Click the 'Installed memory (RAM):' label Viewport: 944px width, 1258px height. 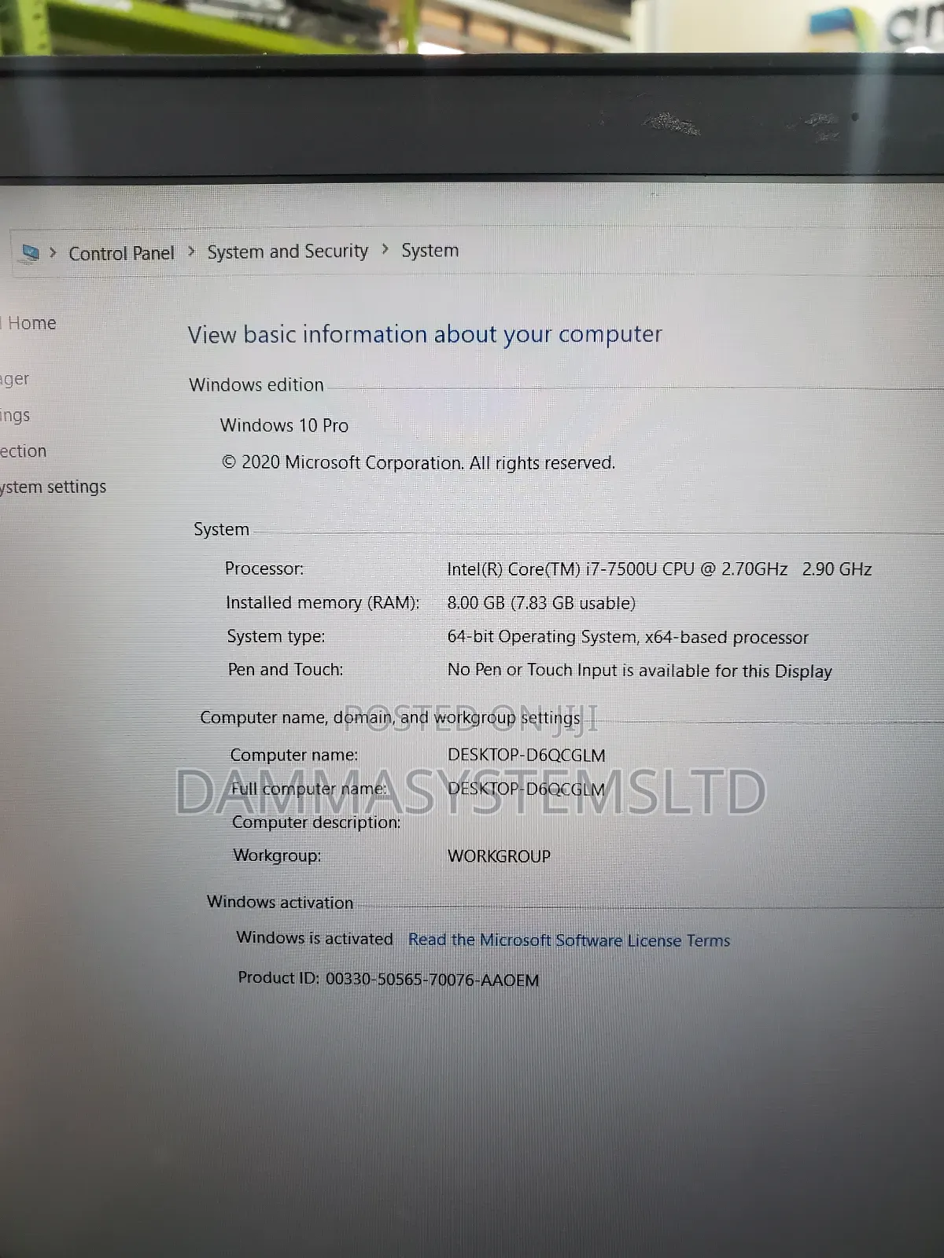coord(323,603)
